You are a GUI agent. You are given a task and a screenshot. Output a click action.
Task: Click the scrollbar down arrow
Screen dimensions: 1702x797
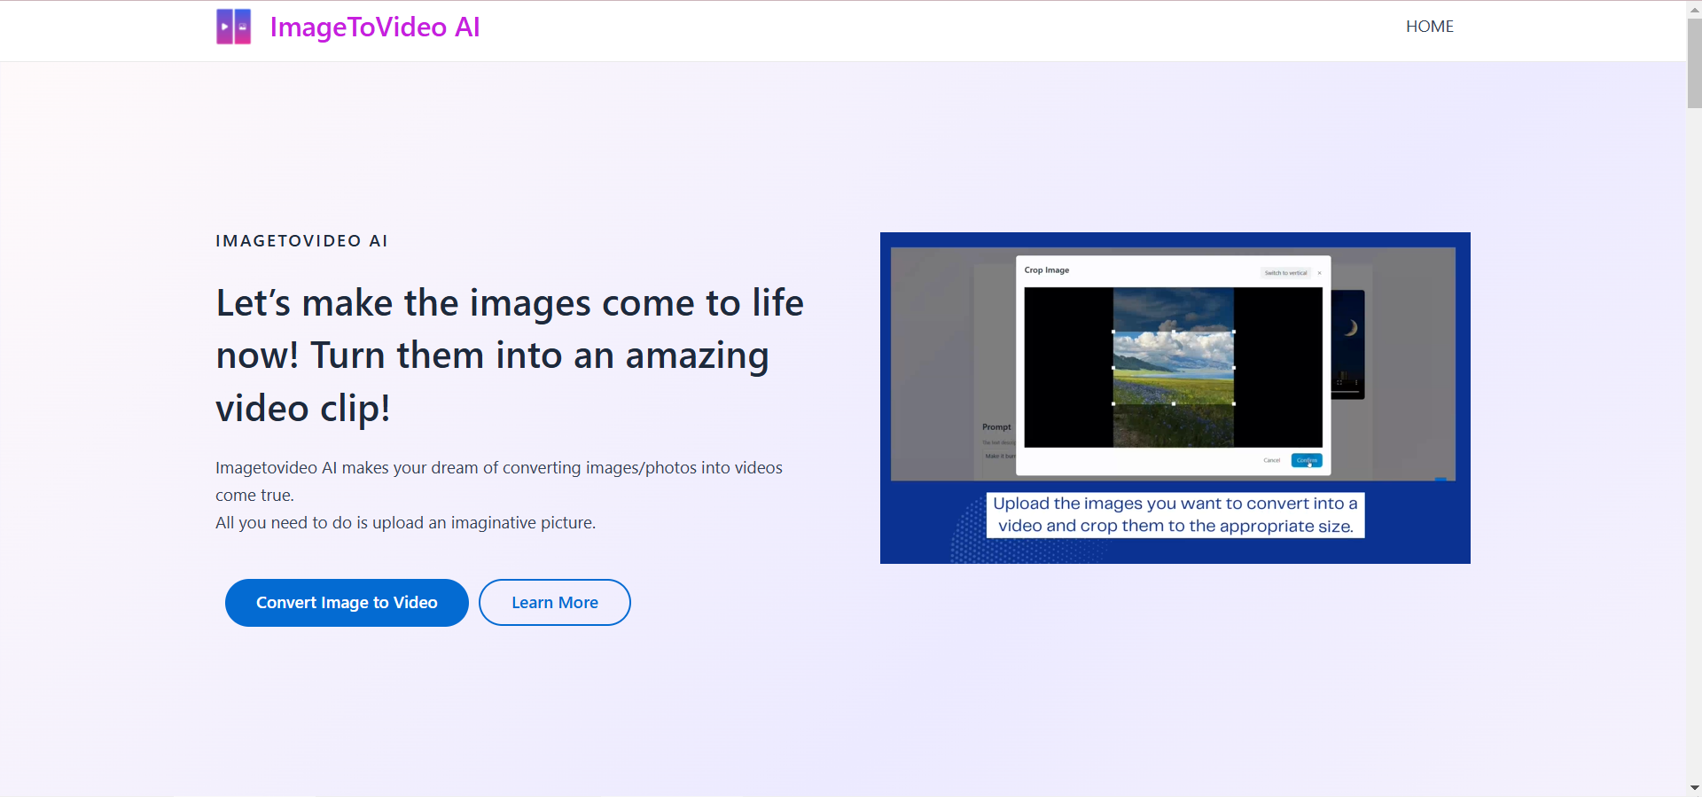pyautogui.click(x=1694, y=788)
